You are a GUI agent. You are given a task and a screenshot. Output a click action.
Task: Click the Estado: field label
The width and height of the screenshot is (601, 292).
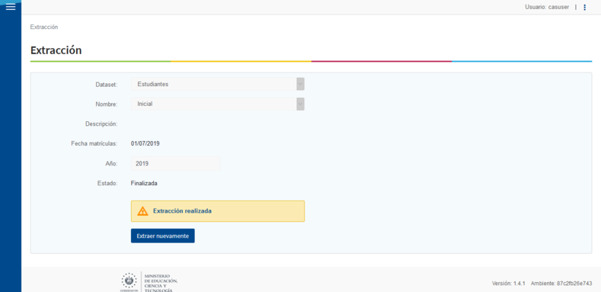point(107,184)
